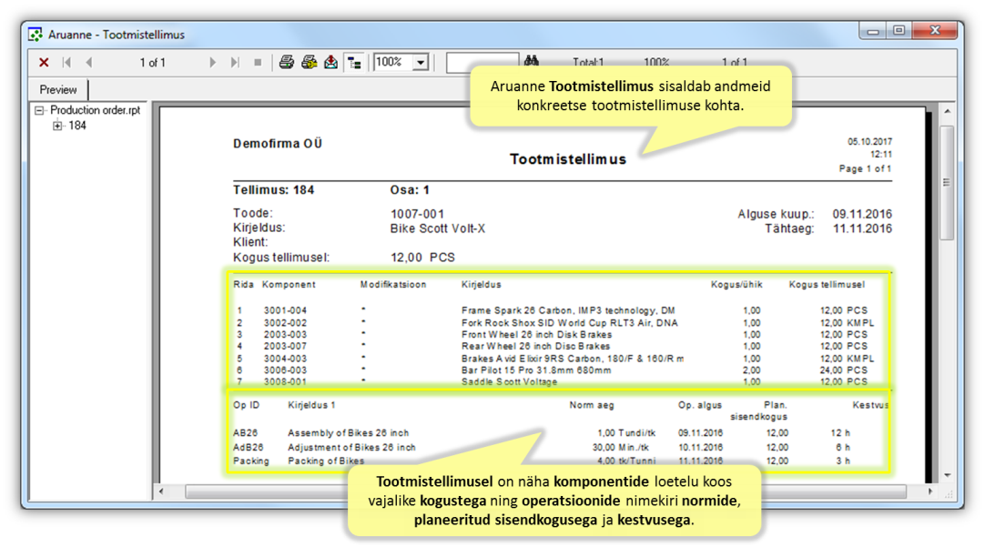Jump to the last report page
This screenshot has height=547, width=985.
[235, 62]
